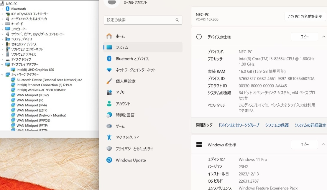Viewport: 327px width, 190px height.
Task: Open the ホーム settings page
Action: point(143,36)
